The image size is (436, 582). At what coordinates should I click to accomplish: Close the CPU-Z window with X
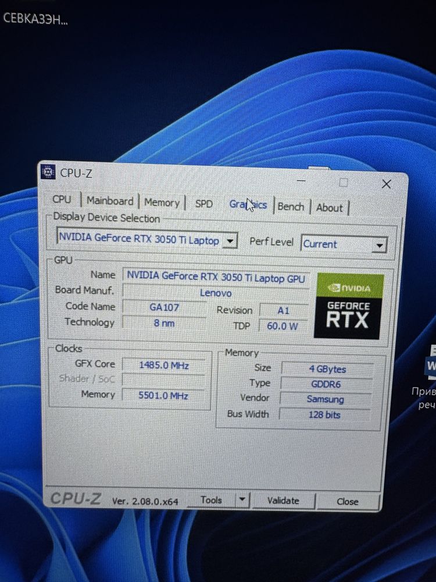pyautogui.click(x=387, y=184)
